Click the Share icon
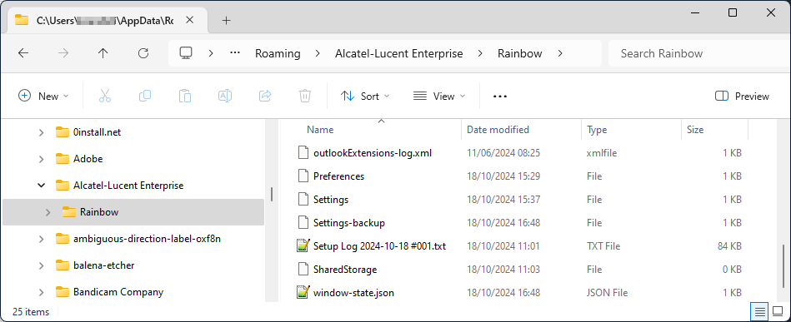The height and width of the screenshot is (322, 791). (265, 96)
